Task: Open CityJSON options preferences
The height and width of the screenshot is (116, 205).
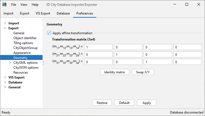Action: pos(26,68)
